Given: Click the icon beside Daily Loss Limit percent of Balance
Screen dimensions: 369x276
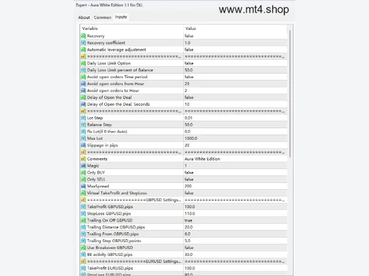Looking at the screenshot, I should tap(83, 70).
